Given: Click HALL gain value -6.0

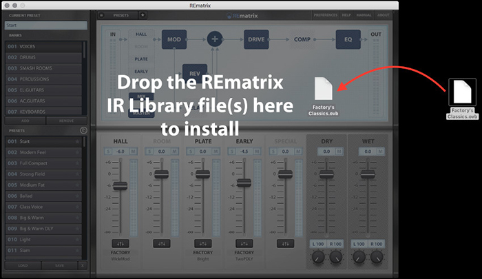Looking at the screenshot, I should pos(120,152).
